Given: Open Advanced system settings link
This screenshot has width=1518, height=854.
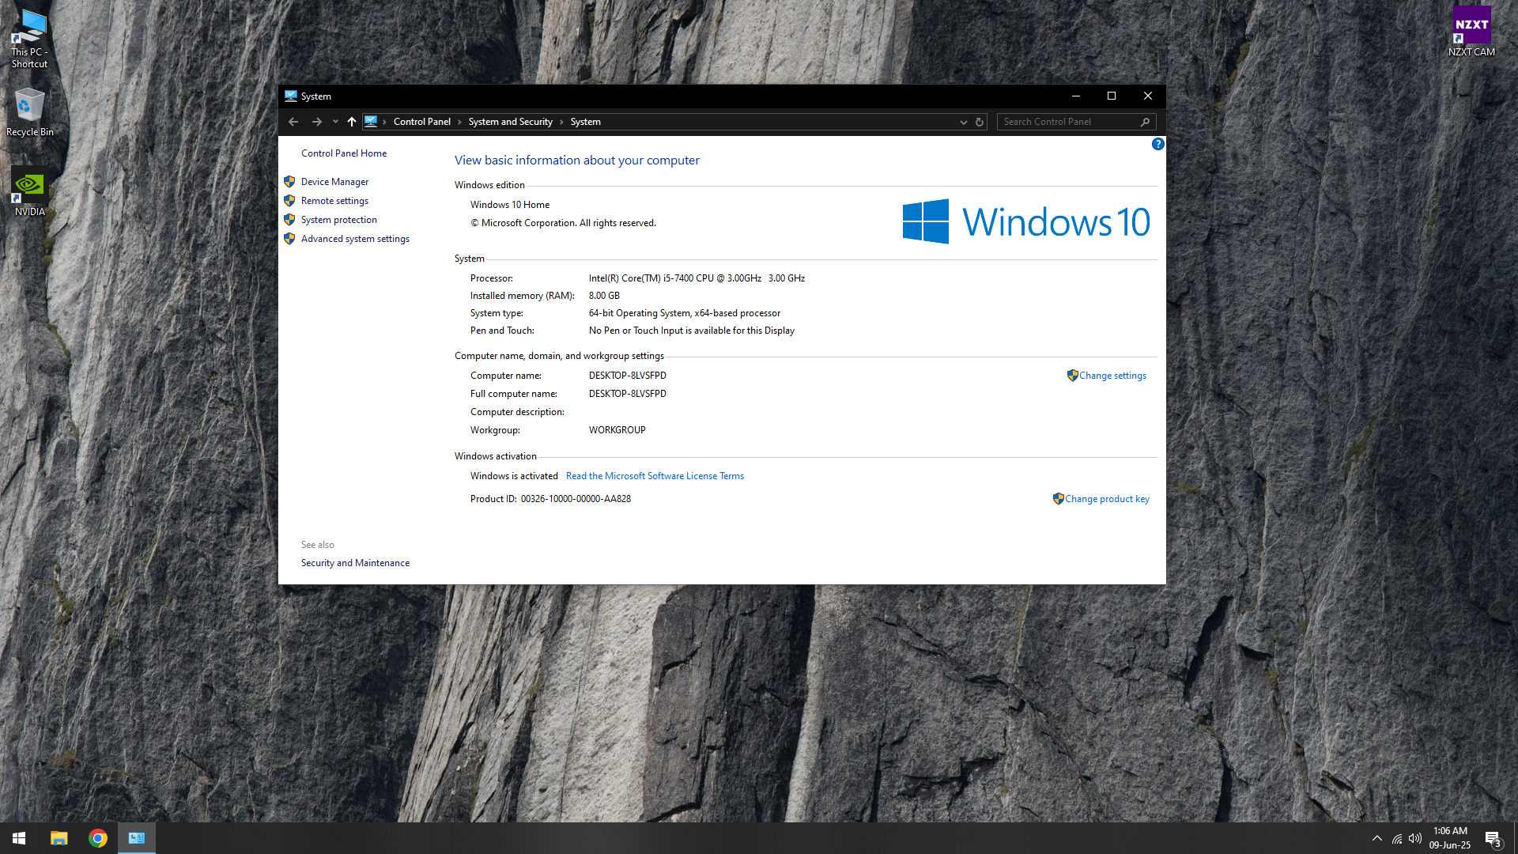Looking at the screenshot, I should coord(355,239).
